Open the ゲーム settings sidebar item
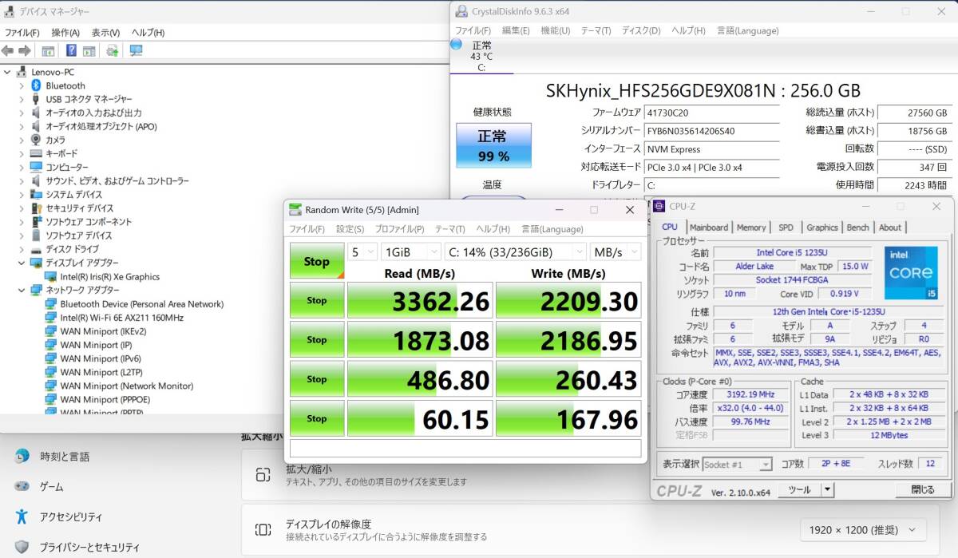 [x=51, y=486]
